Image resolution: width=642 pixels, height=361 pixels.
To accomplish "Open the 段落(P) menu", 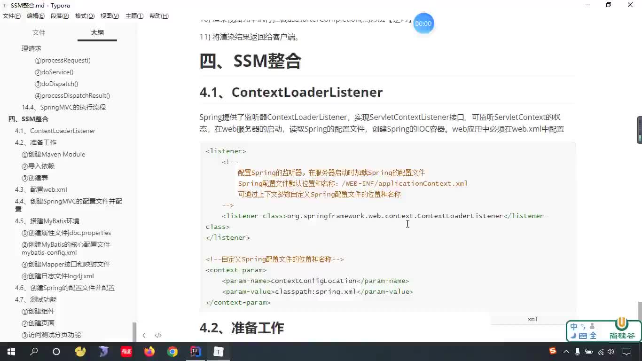I will click(60, 16).
